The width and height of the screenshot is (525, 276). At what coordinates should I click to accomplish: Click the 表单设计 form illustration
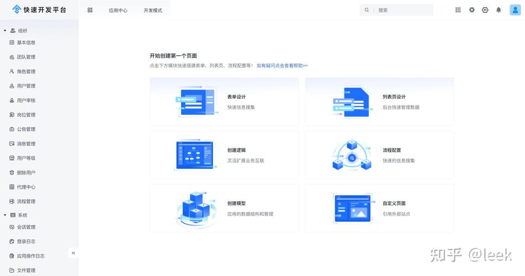pyautogui.click(x=196, y=102)
